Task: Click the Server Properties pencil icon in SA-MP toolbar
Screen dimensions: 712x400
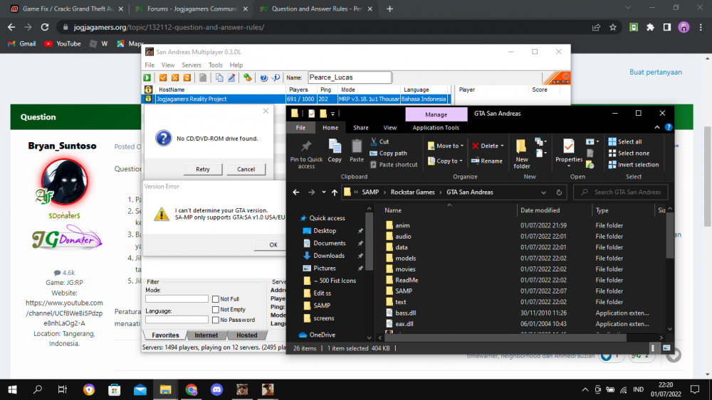Action: tap(231, 77)
